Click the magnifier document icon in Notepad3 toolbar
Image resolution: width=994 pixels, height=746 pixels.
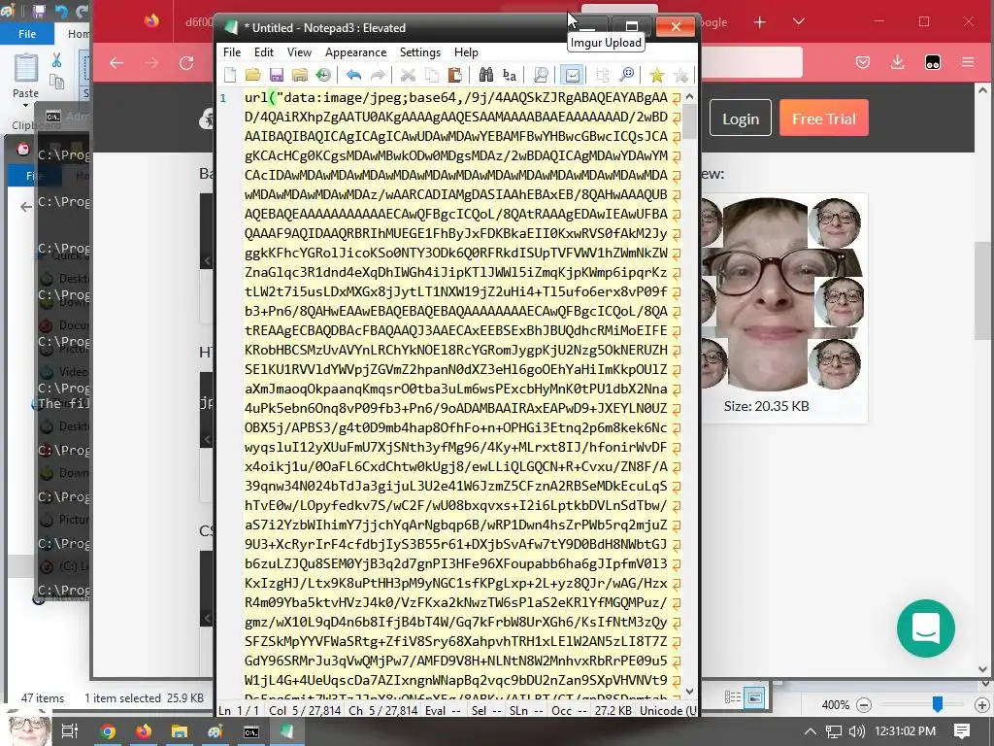[541, 75]
